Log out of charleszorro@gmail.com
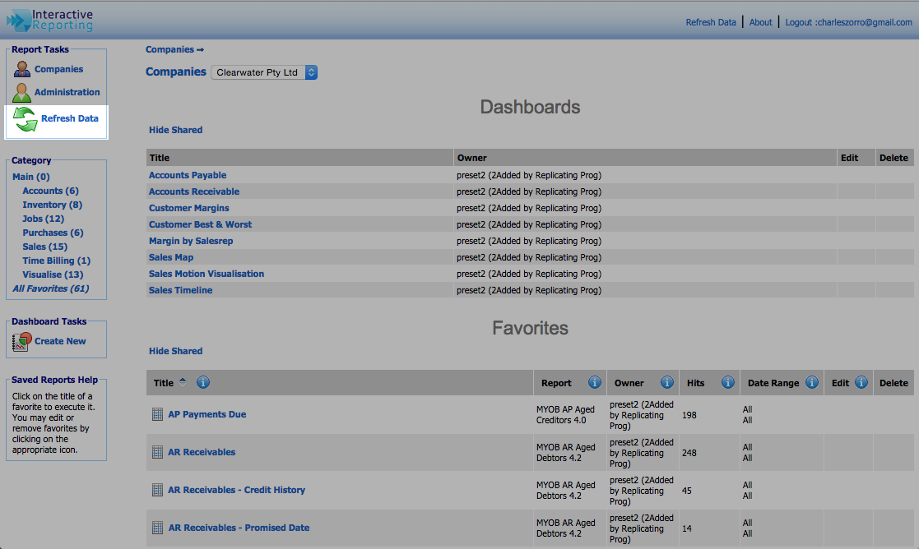The image size is (919, 549). pyautogui.click(x=848, y=22)
